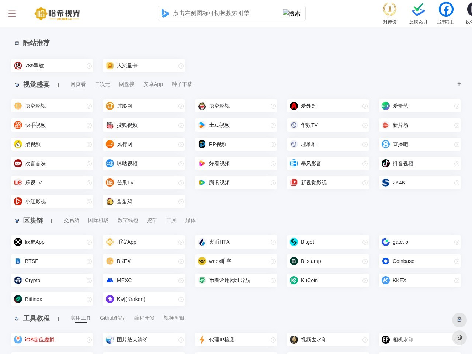
Task: Expand the arrow on the 789导航 card
Action: click(x=89, y=66)
